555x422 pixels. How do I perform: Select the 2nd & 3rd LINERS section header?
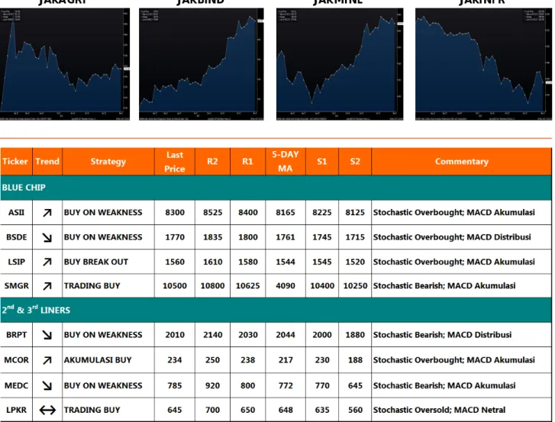(276, 310)
